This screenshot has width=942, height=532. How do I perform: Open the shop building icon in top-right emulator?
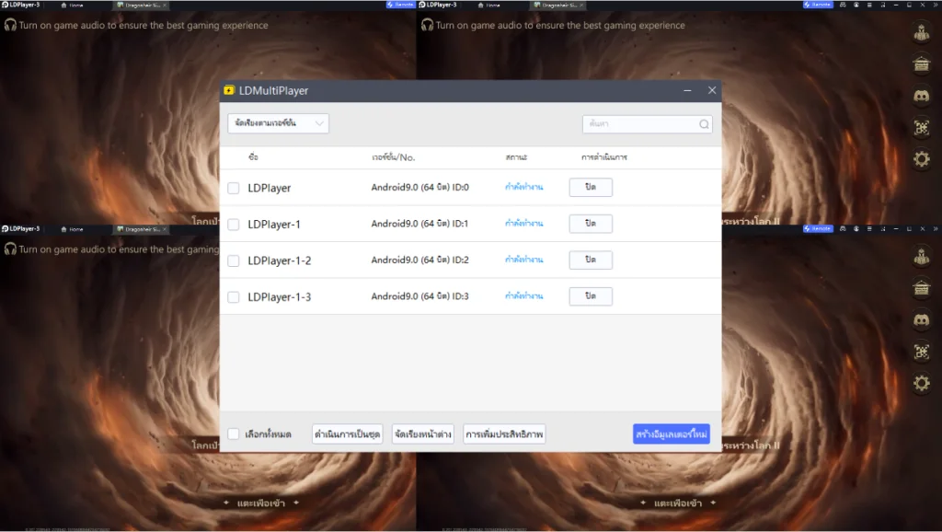(921, 64)
